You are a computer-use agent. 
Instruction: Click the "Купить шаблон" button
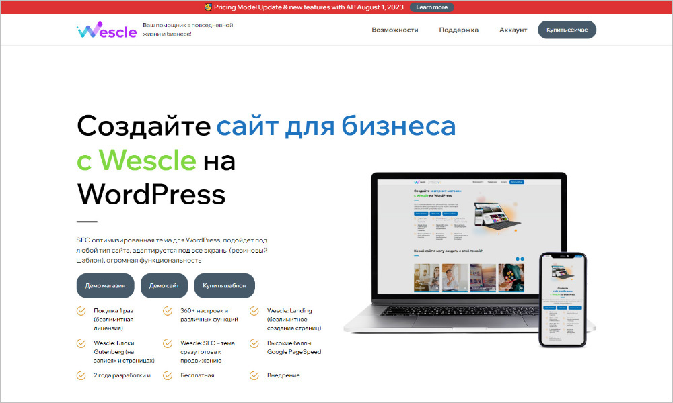pyautogui.click(x=225, y=285)
